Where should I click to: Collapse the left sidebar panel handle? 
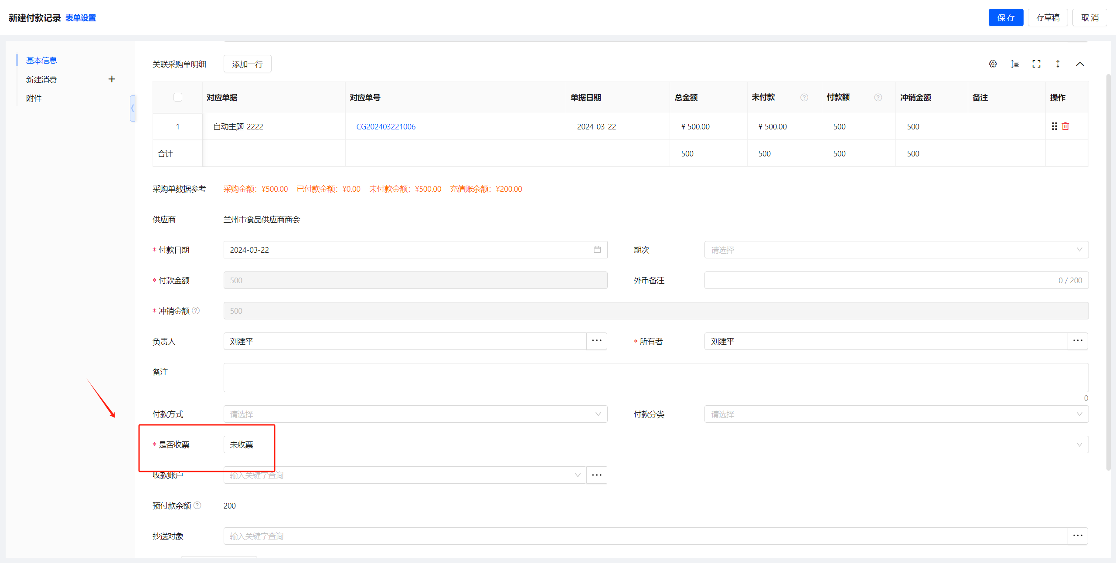tap(133, 108)
